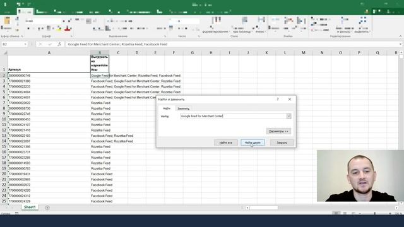Expand the Name Box dropdown

(x=25, y=44)
